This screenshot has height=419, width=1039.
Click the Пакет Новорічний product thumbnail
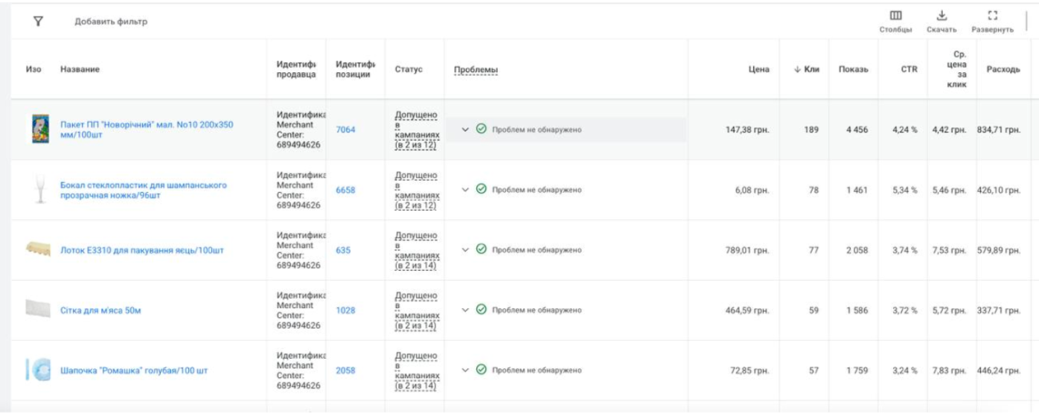tap(39, 129)
